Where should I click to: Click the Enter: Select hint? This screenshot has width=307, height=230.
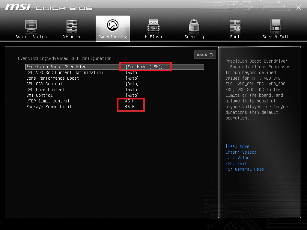pos(241,152)
